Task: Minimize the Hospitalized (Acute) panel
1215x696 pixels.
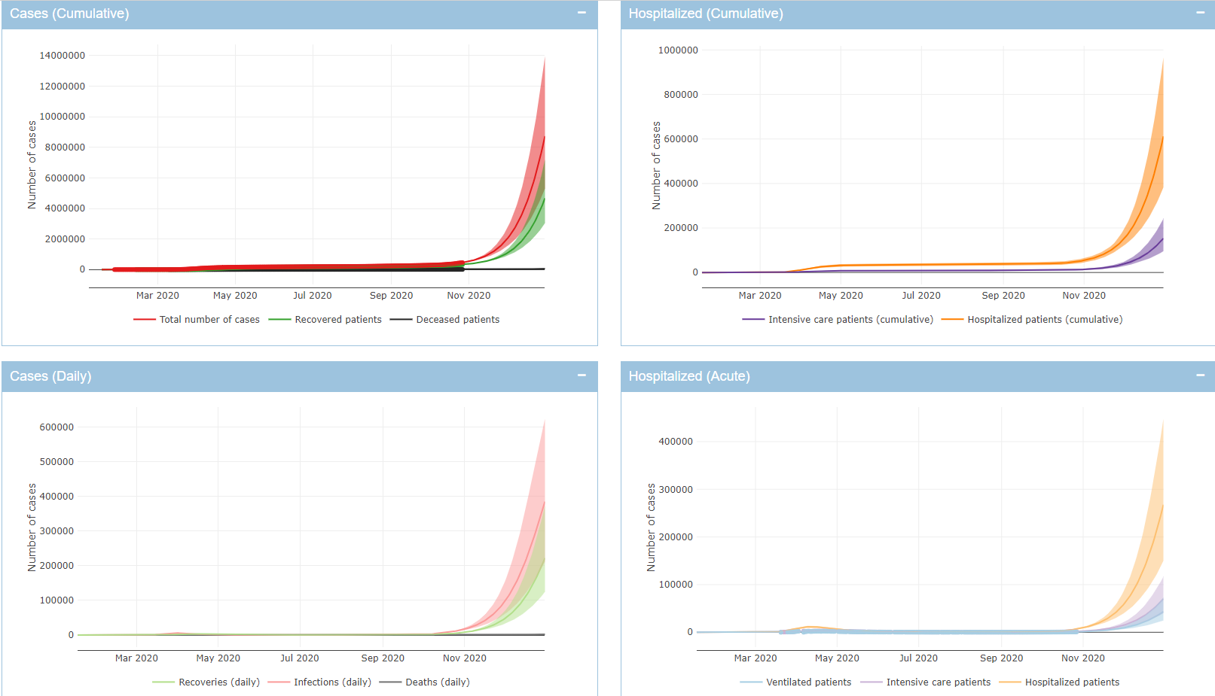Action: [x=1200, y=375]
